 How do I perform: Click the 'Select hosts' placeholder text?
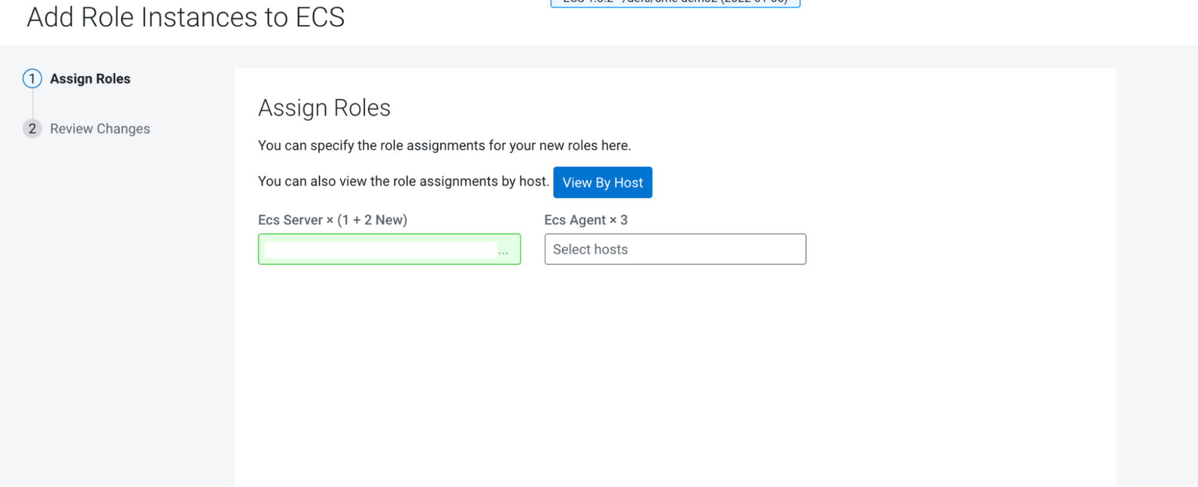click(x=590, y=249)
